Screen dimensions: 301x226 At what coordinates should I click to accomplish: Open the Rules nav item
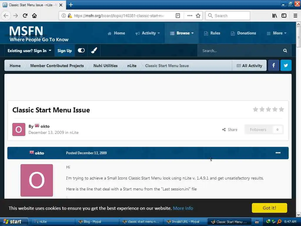(212, 33)
